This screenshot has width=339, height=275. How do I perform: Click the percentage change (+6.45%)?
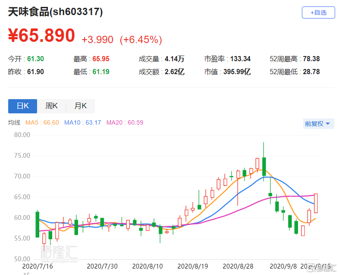pos(141,40)
